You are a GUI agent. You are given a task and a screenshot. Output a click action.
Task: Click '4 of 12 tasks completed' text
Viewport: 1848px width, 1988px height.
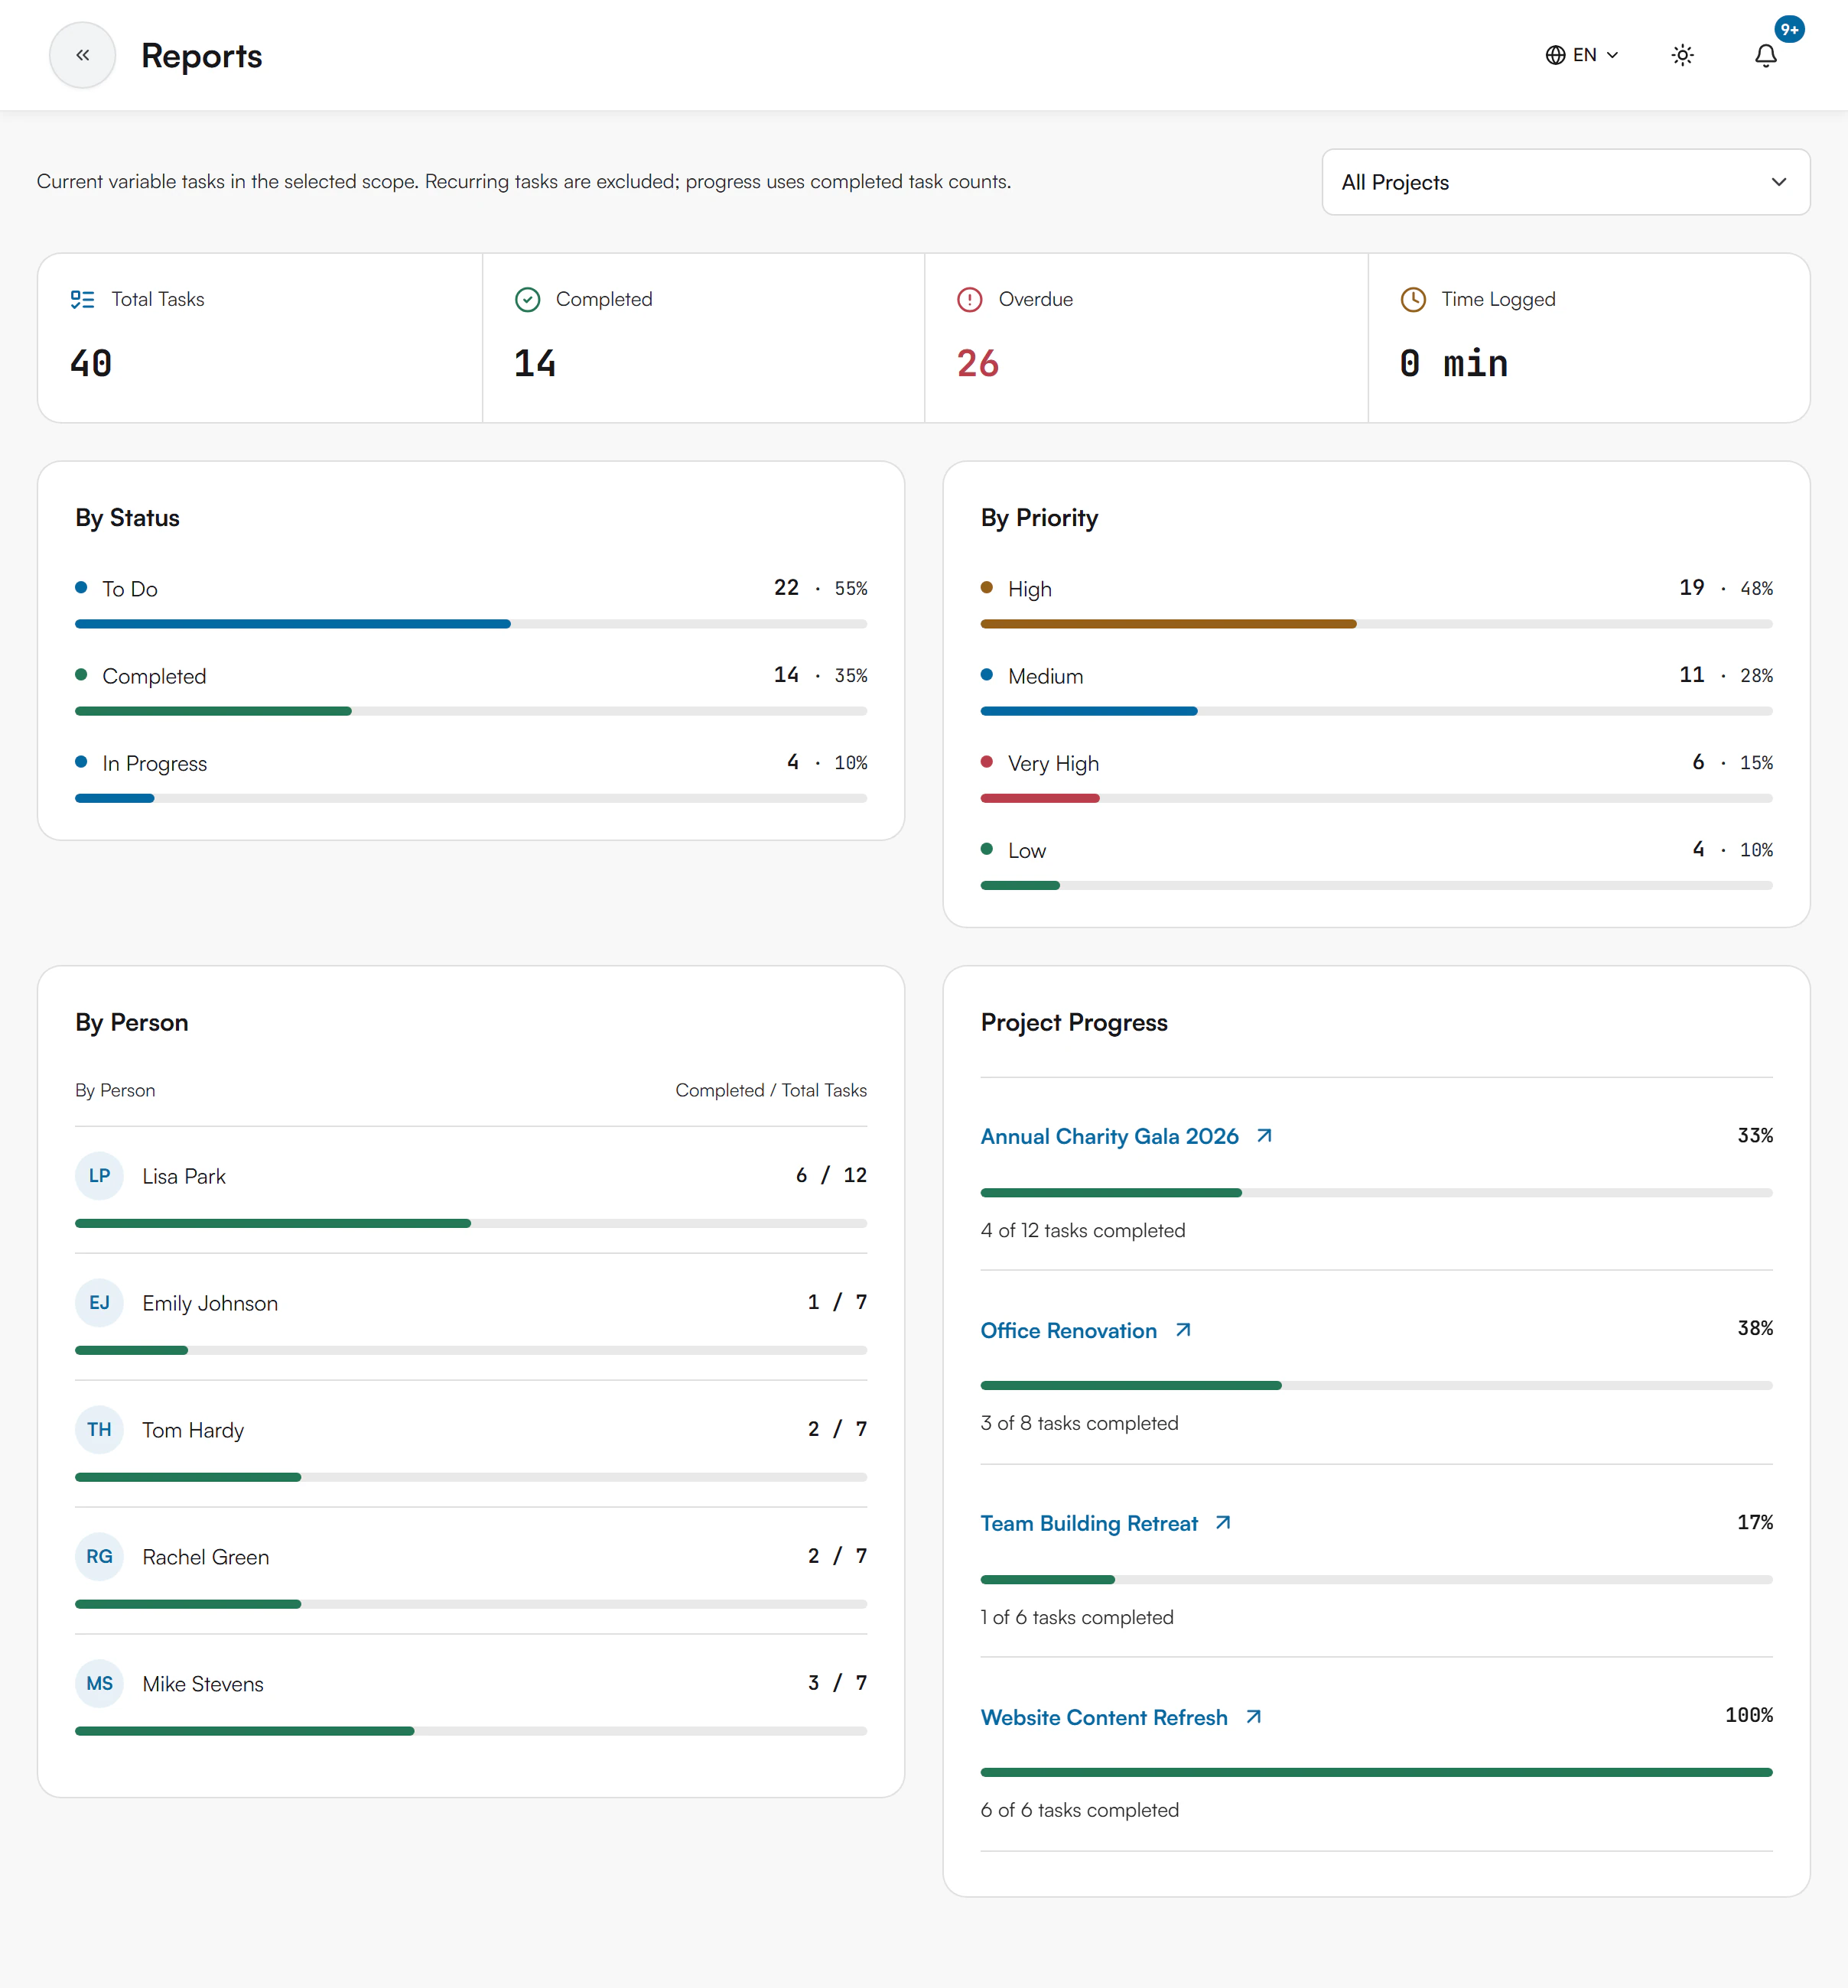(1083, 1230)
